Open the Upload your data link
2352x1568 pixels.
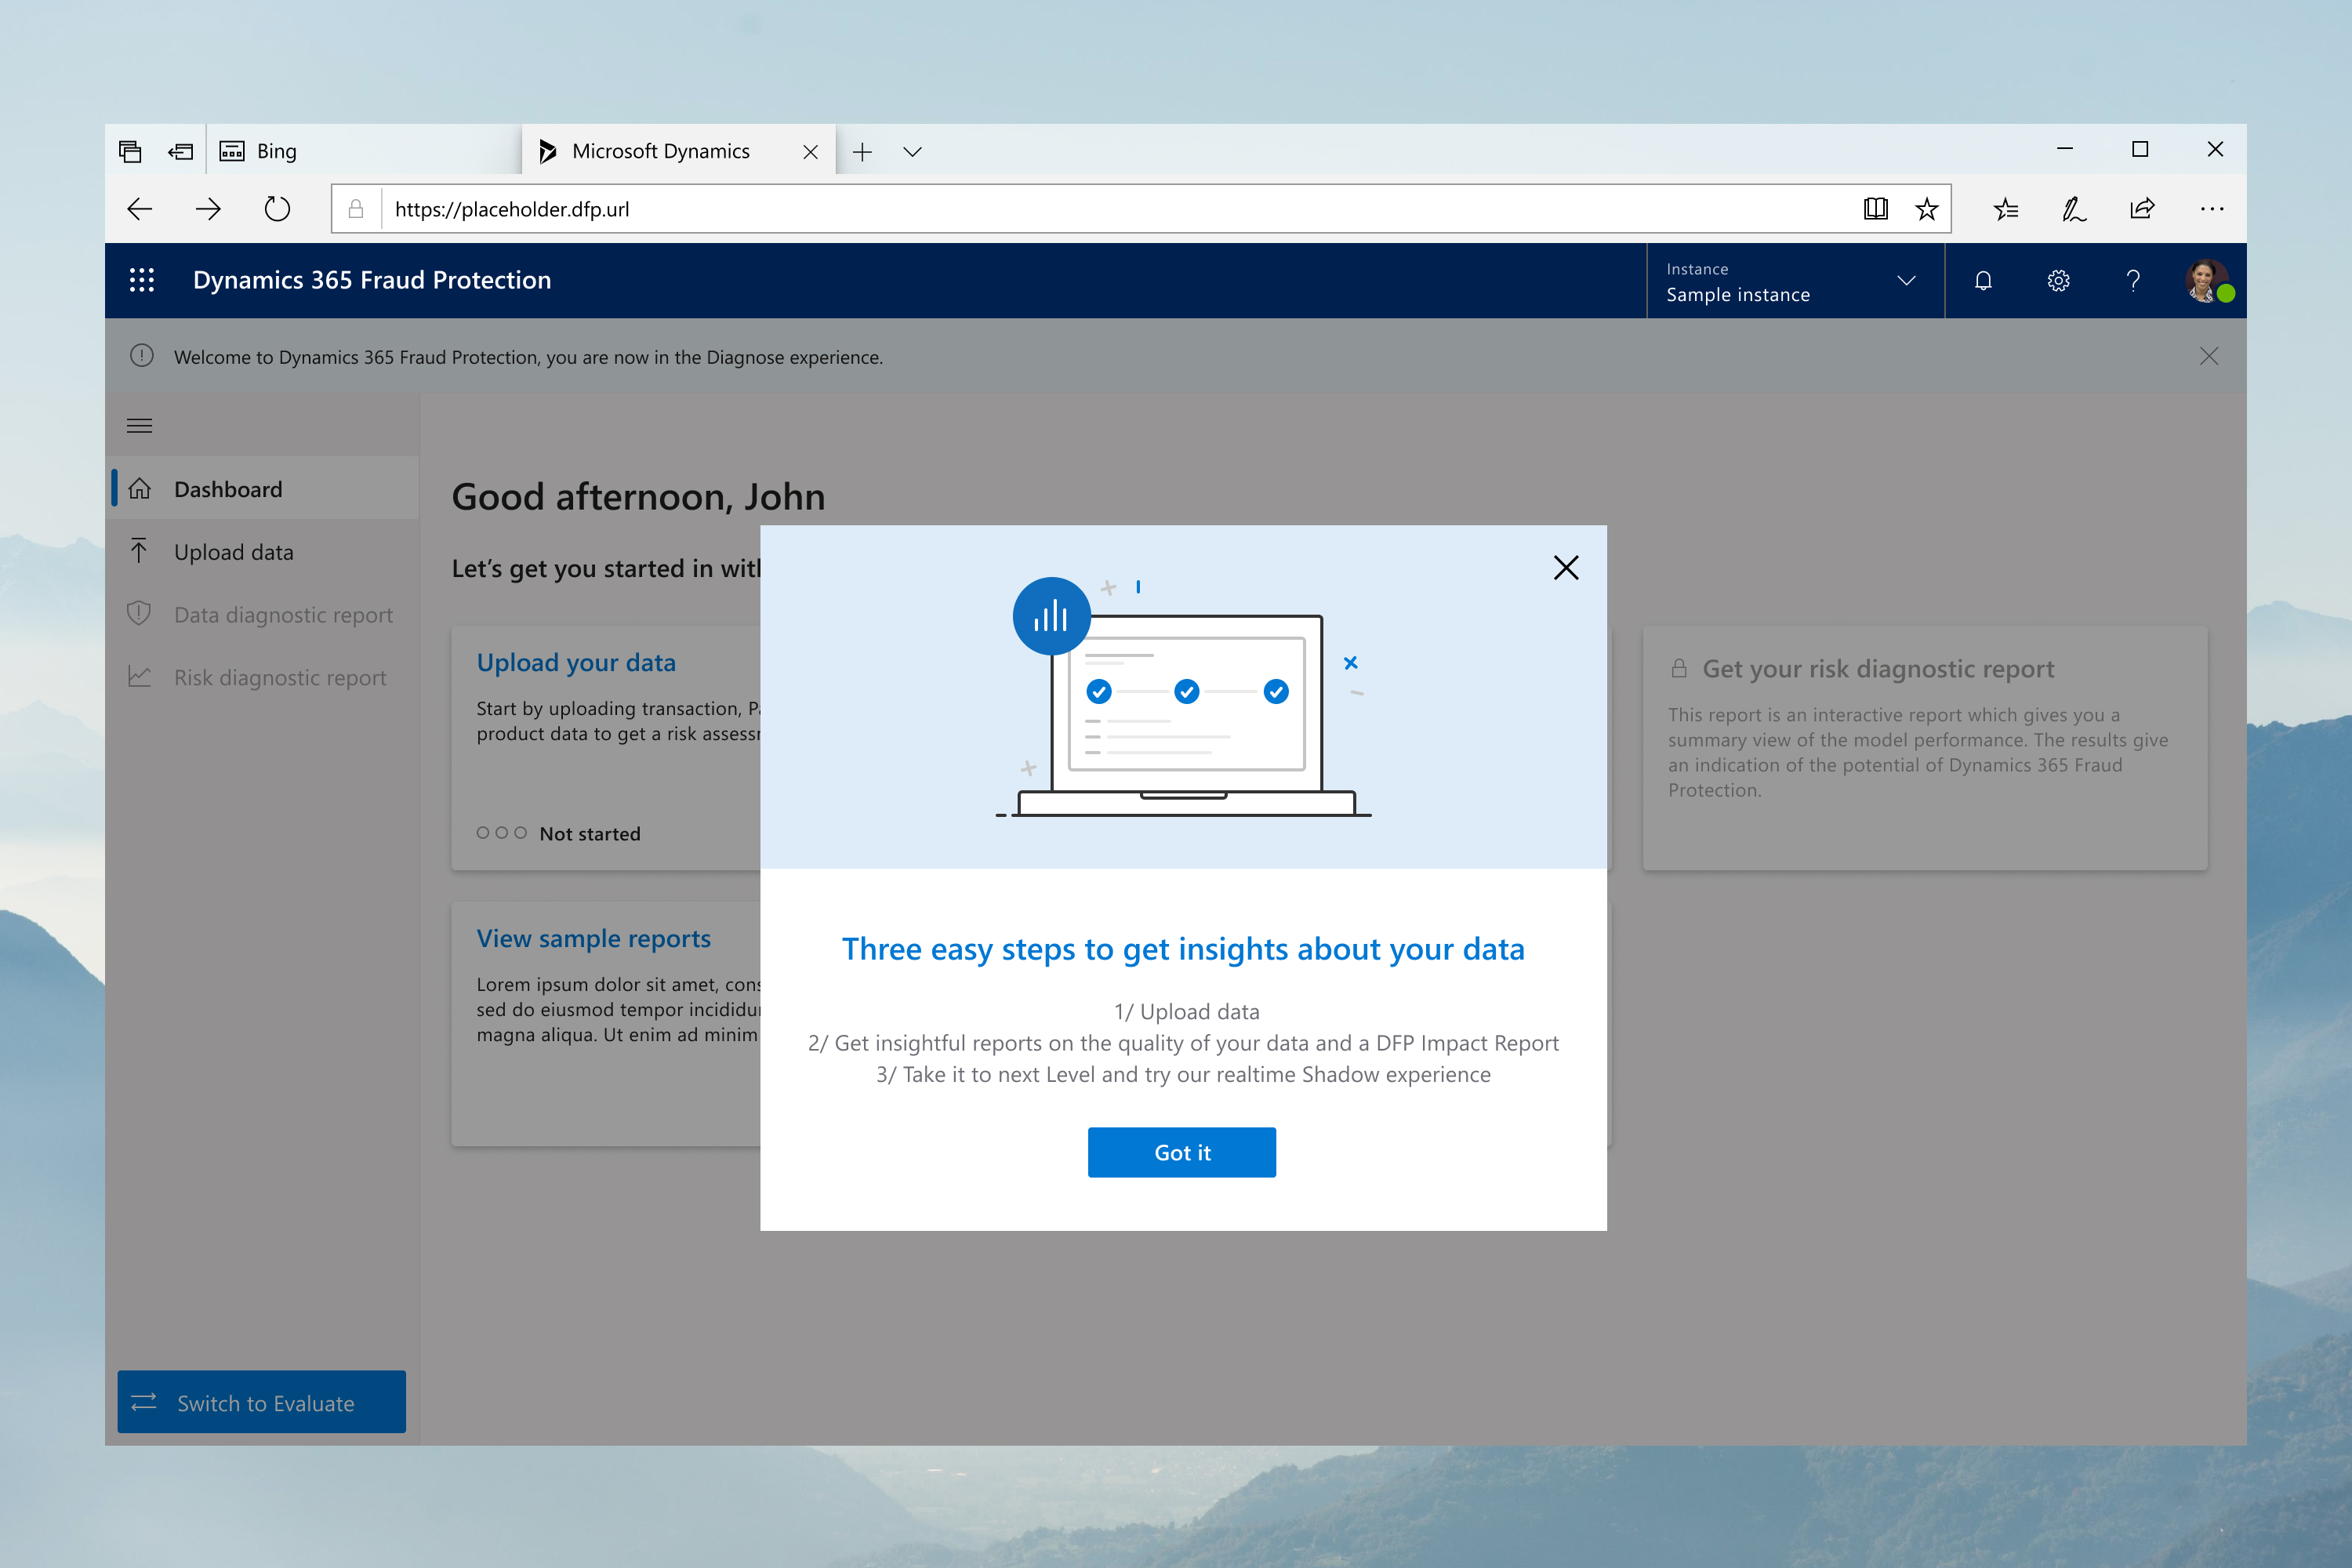(576, 663)
